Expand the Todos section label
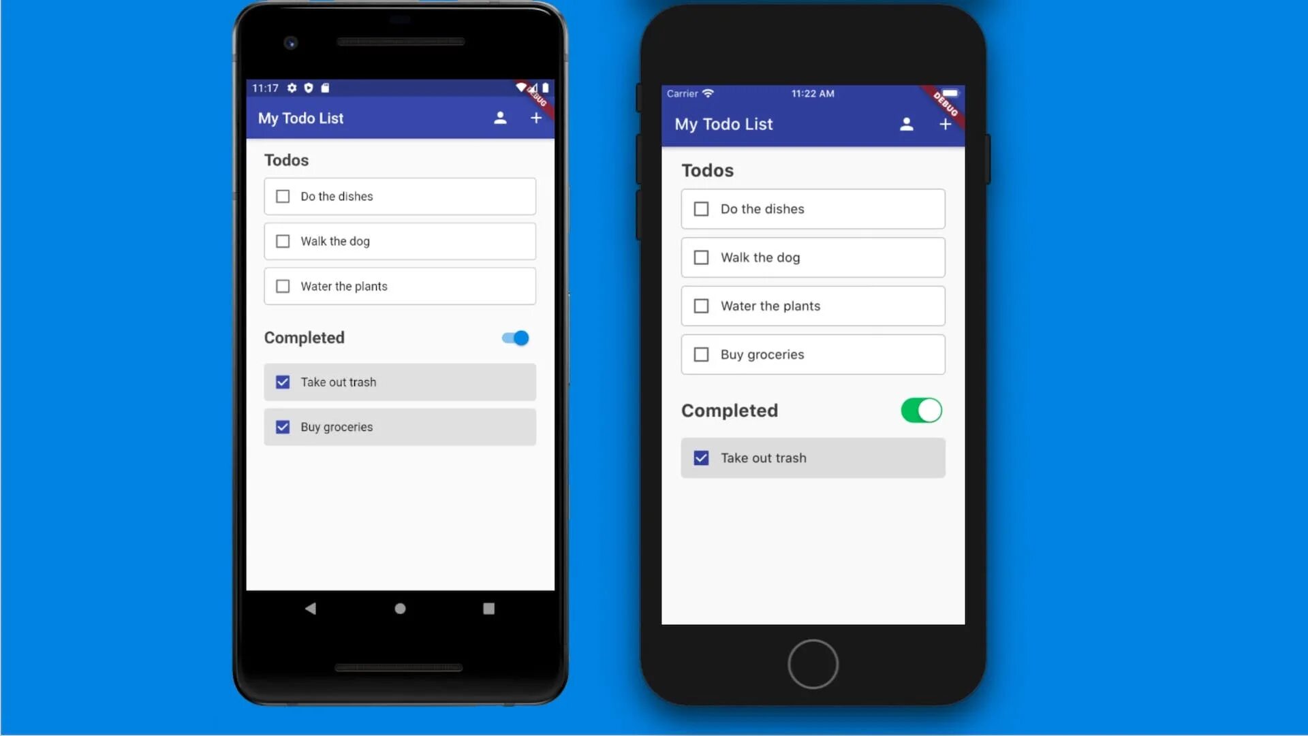Viewport: 1308px width, 736px height. click(287, 160)
